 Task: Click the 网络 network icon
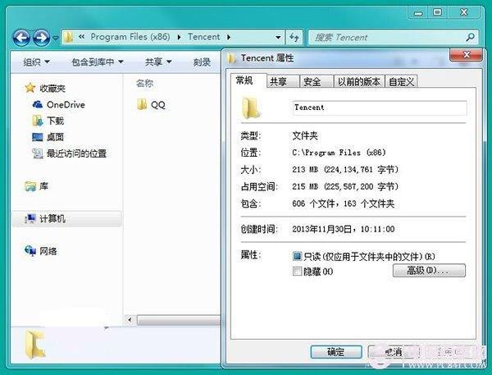[30, 250]
